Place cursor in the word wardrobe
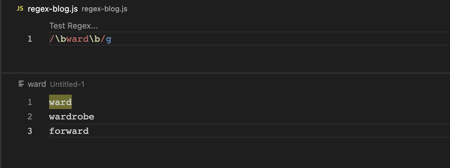The height and width of the screenshot is (168, 450). [x=72, y=117]
